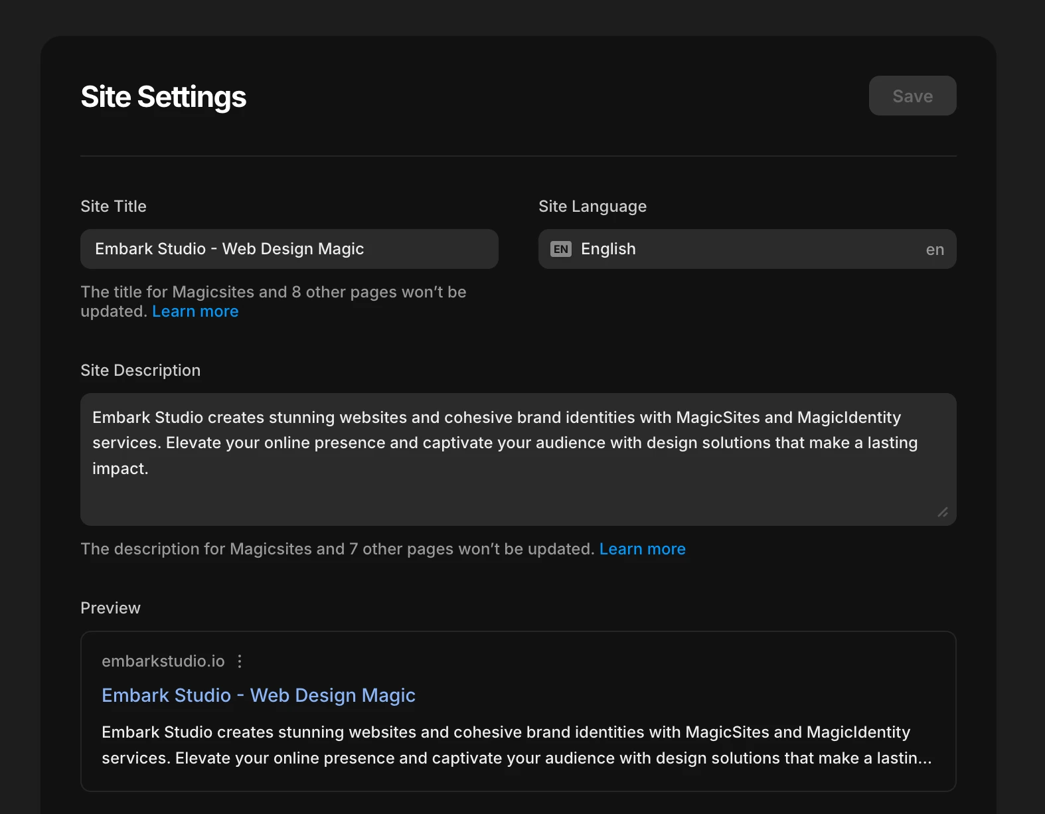Click the description textarea resize handle
This screenshot has height=814, width=1045.
point(943,512)
